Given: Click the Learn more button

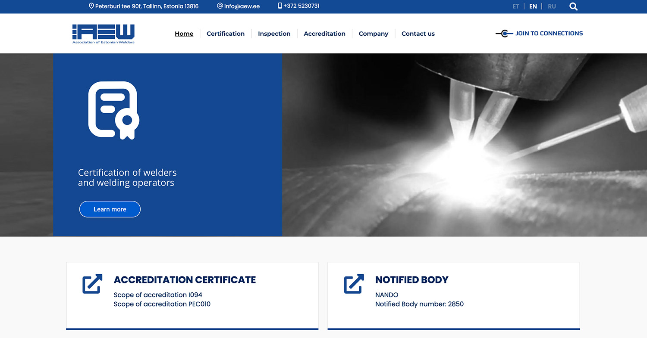Looking at the screenshot, I should (110, 209).
